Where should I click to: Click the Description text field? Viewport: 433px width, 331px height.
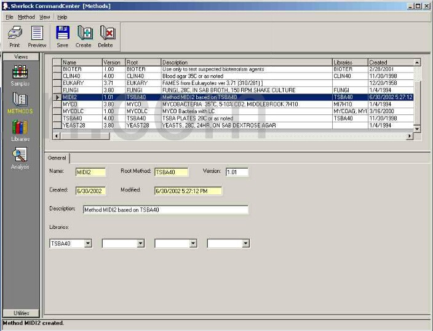tap(165, 210)
